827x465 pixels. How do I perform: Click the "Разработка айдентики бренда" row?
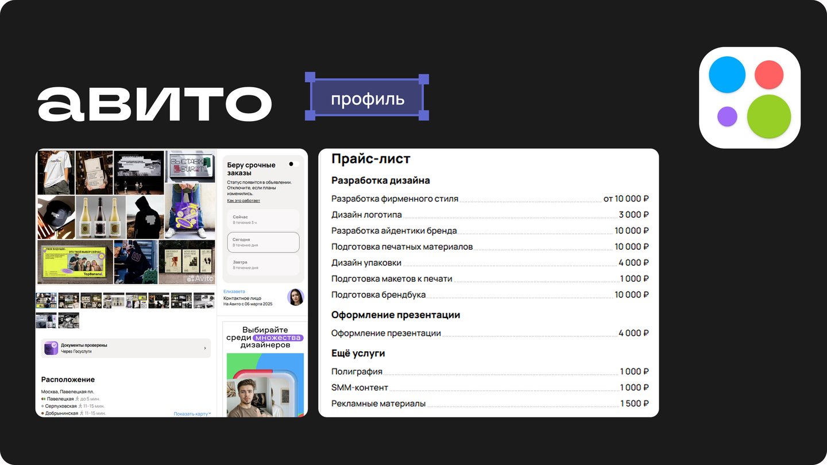tap(490, 231)
